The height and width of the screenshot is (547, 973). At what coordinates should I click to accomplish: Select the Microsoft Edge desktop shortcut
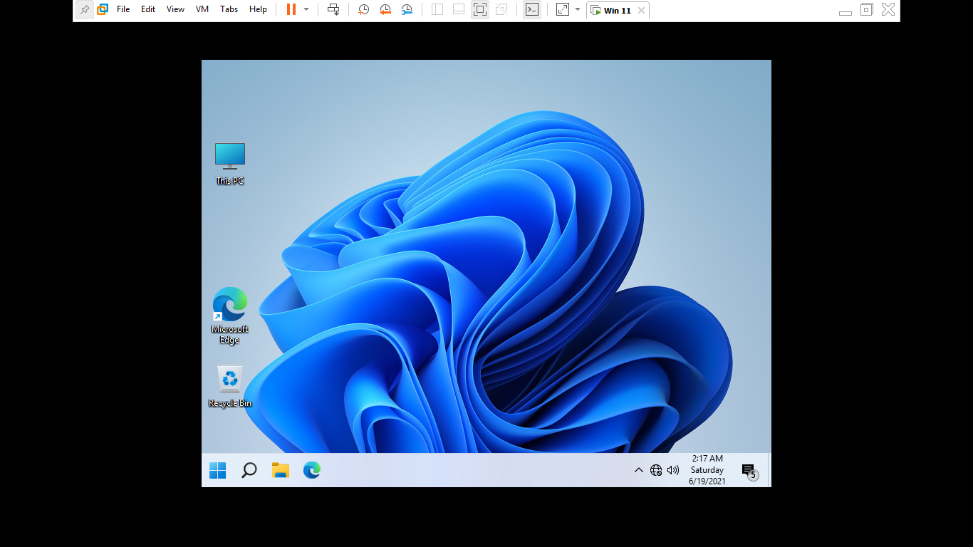(x=230, y=316)
